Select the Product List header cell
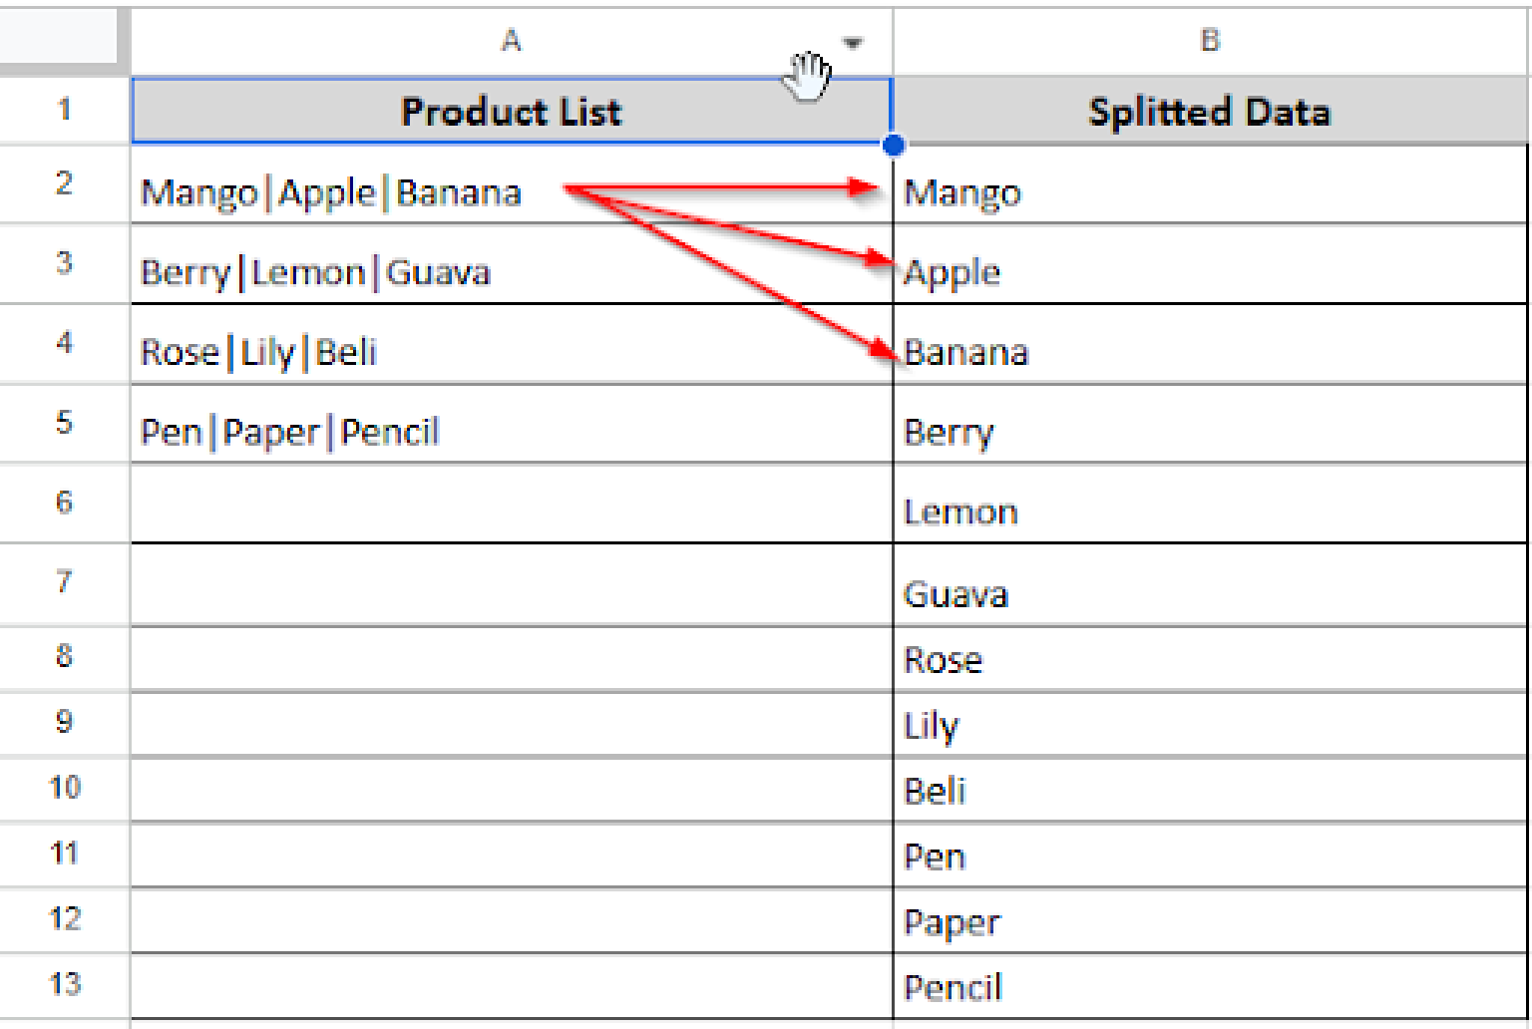 512,110
